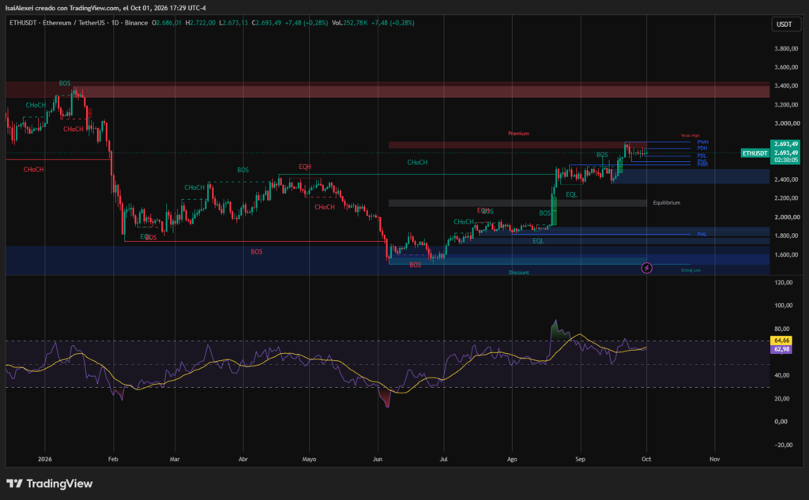809x500 pixels.
Task: Click the symbol title 'ETHUSDT · Ethereum / TetherUS'
Action: [x=57, y=23]
